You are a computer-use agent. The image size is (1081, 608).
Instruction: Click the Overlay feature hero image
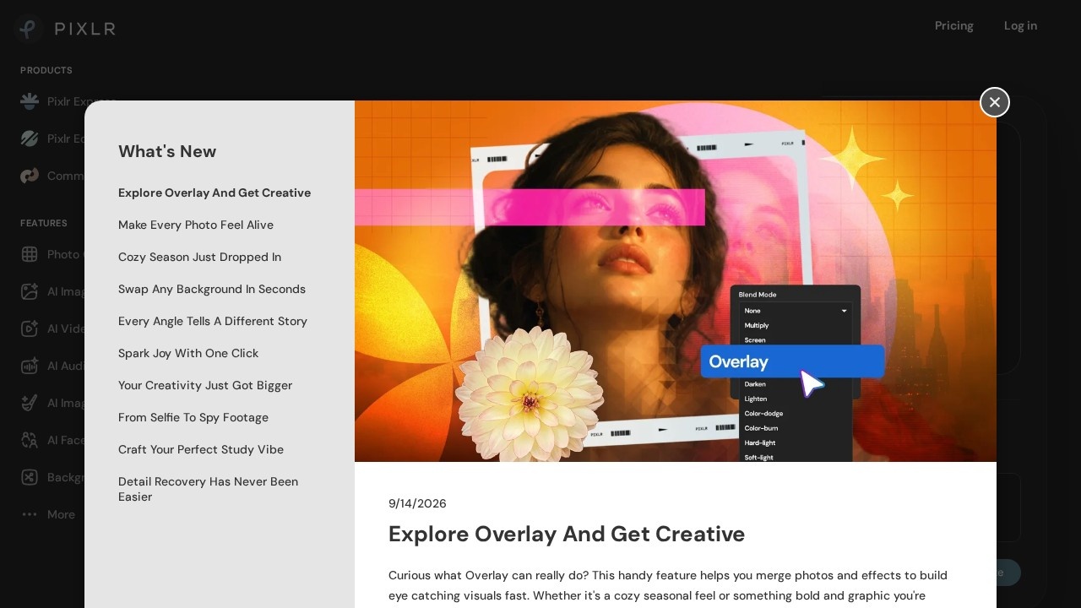click(x=676, y=281)
